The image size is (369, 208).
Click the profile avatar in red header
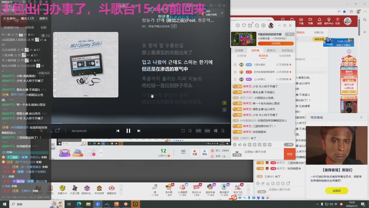(x=348, y=21)
